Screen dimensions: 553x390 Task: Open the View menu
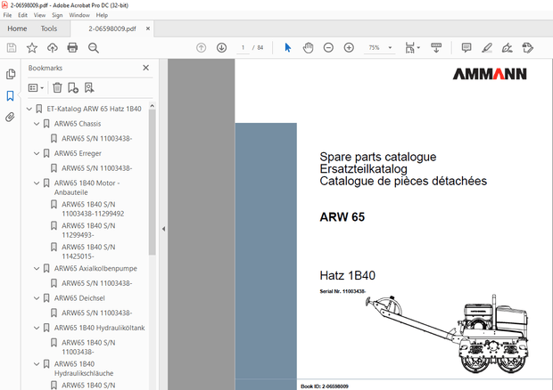pos(39,15)
